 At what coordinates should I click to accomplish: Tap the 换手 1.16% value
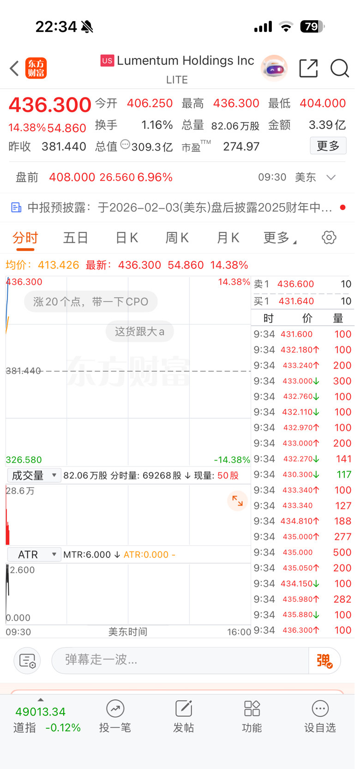(157, 125)
